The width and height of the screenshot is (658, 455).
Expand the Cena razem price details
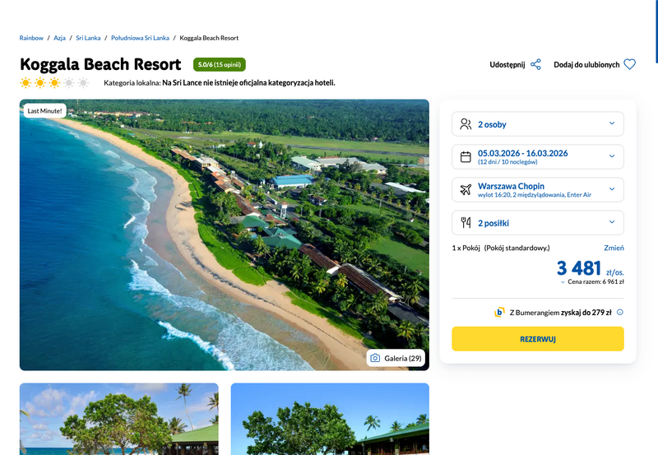point(592,281)
